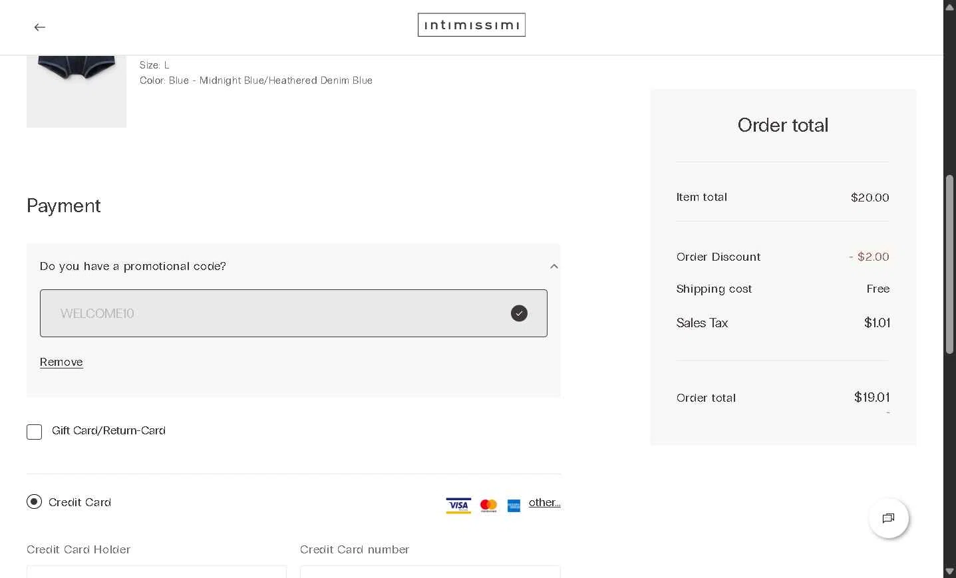Enable the Gift Card/Return-Card checkbox
The height and width of the screenshot is (578, 956).
[x=35, y=432]
